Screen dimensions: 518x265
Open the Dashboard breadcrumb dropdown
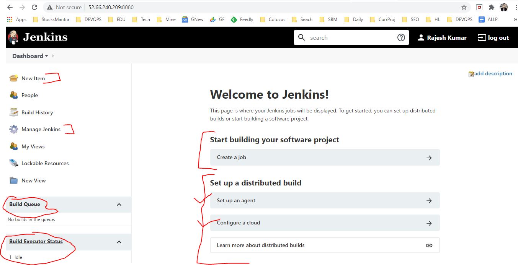tap(47, 56)
